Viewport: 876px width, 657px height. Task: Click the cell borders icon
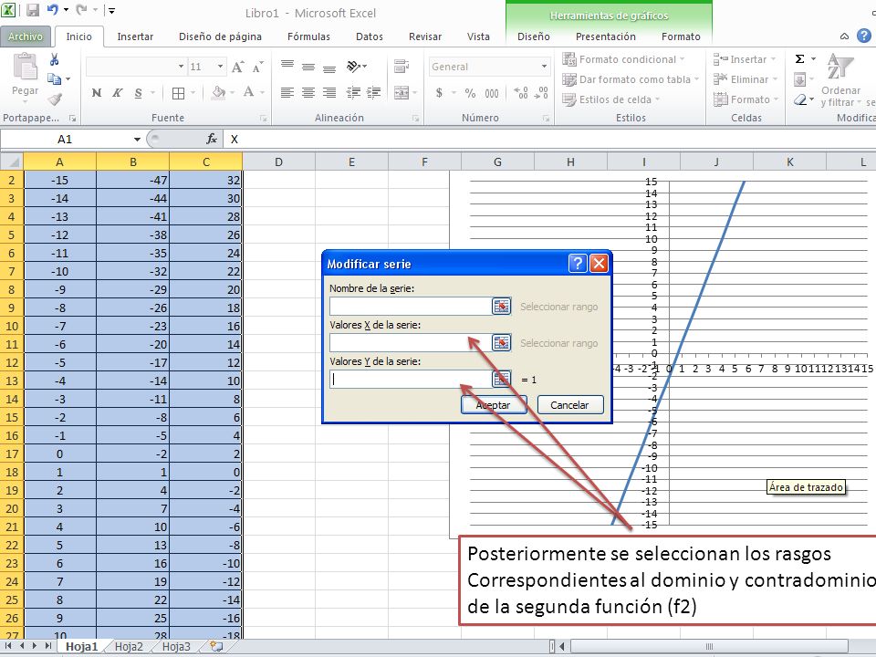(178, 93)
